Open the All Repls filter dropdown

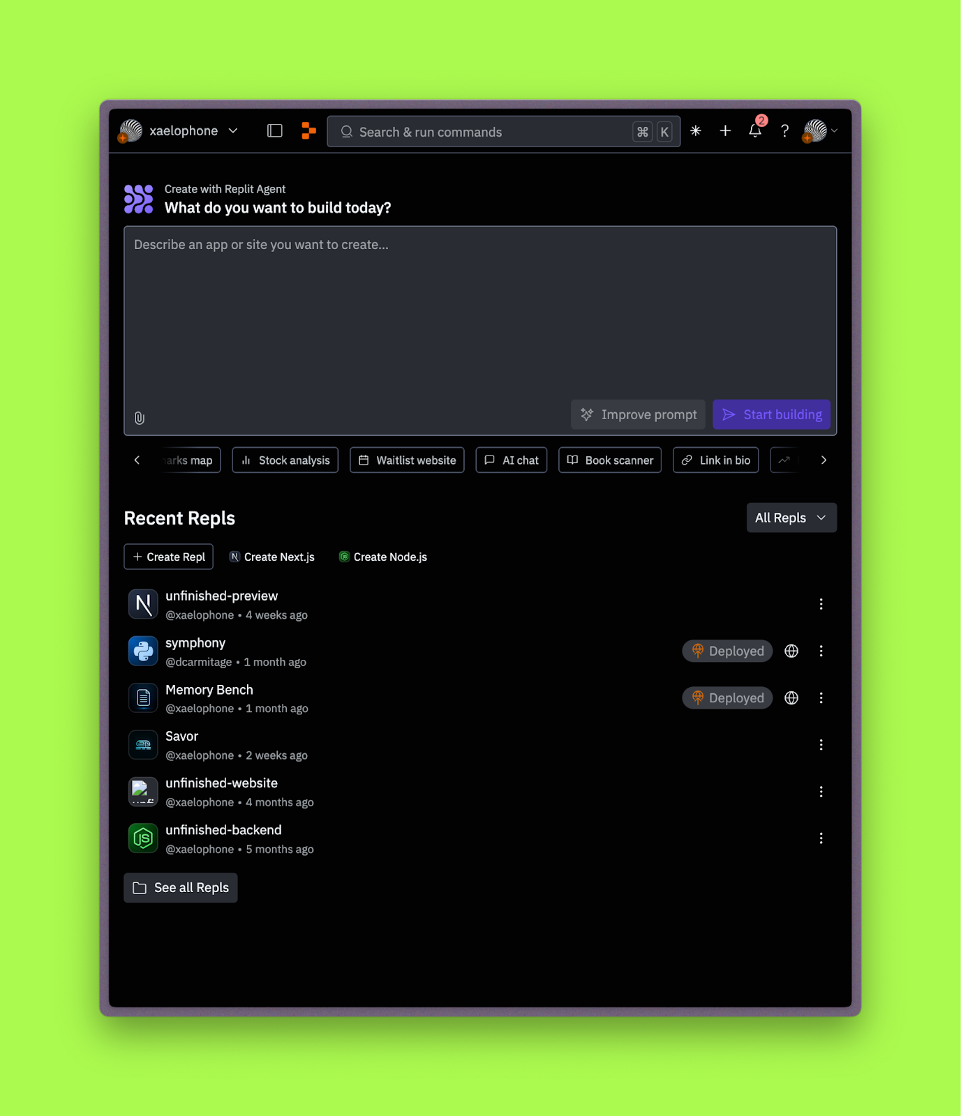click(x=791, y=518)
